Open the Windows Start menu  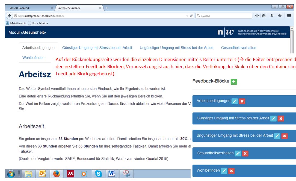pos(11,174)
